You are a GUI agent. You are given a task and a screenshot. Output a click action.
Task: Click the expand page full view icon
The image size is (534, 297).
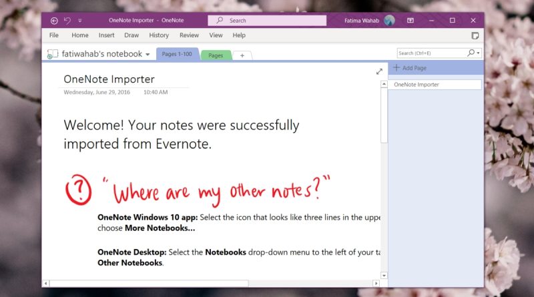379,71
